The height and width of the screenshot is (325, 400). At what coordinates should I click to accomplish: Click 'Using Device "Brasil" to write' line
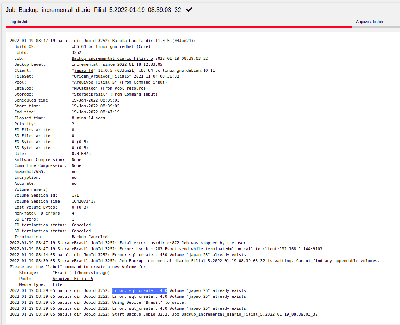(98, 303)
